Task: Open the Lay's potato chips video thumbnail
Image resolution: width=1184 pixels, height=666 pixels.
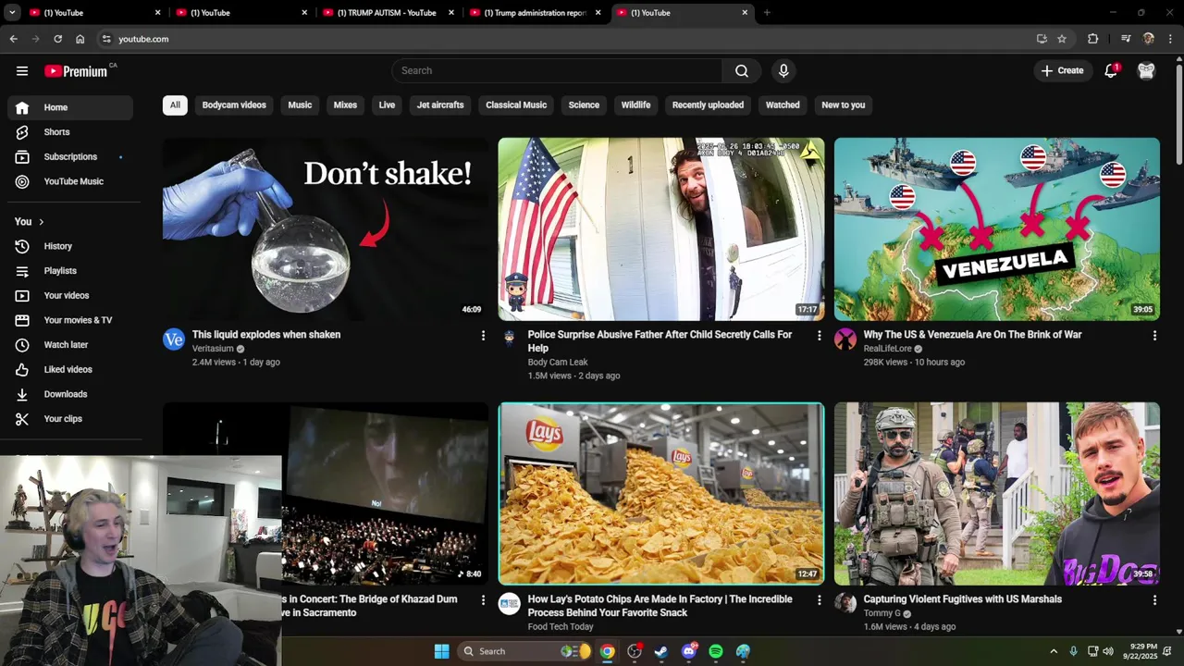Action: (x=661, y=493)
